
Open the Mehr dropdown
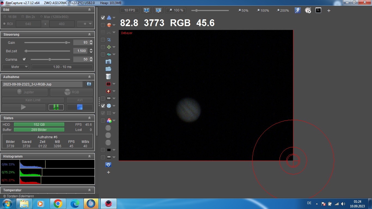(x=16, y=67)
